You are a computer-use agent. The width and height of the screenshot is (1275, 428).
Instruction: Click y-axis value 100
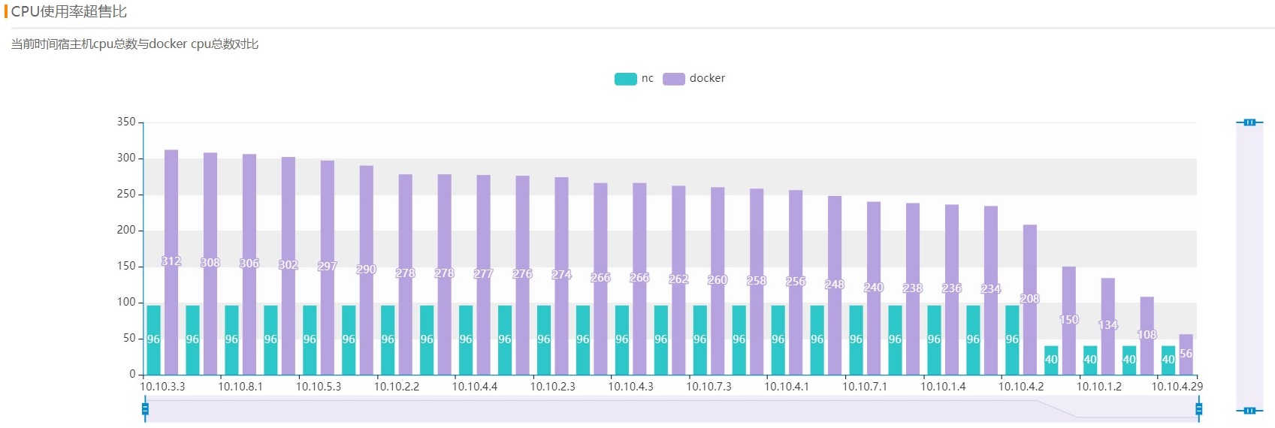point(126,302)
